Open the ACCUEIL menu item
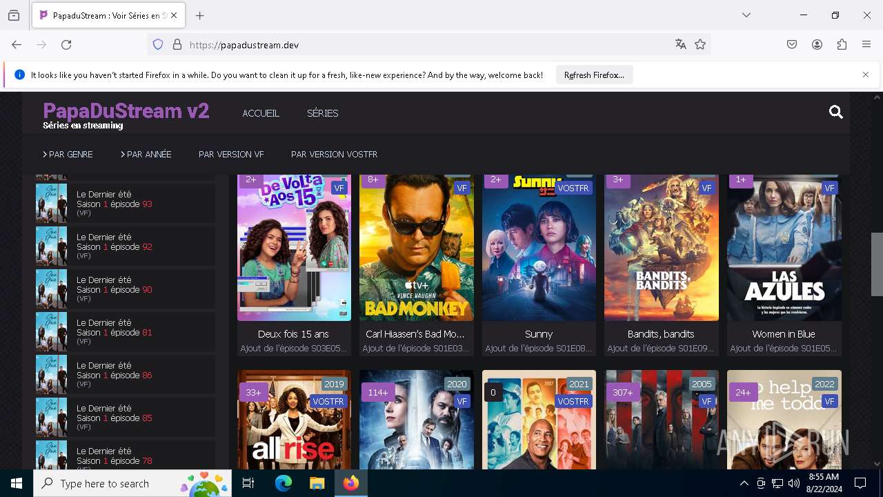The height and width of the screenshot is (497, 883). [x=261, y=113]
